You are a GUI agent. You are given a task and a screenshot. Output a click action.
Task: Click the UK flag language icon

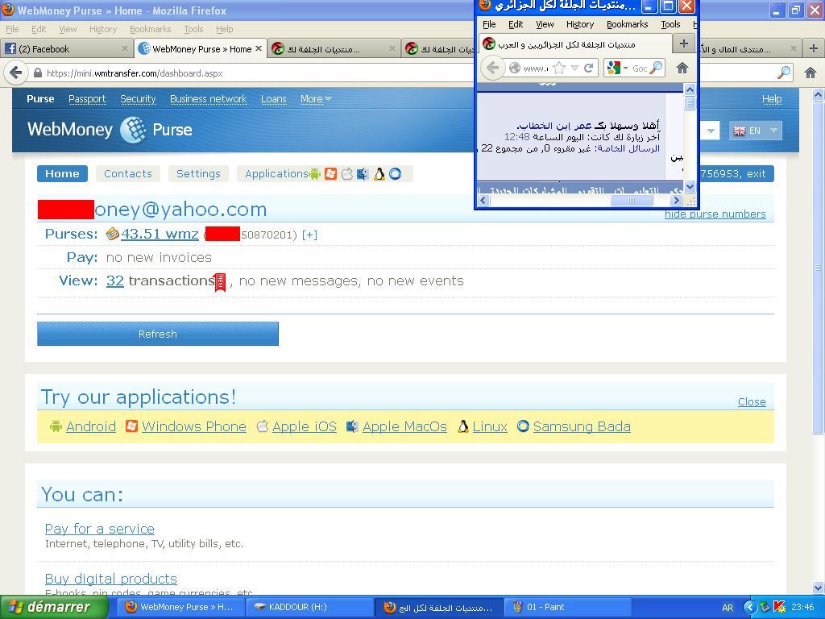tap(740, 131)
